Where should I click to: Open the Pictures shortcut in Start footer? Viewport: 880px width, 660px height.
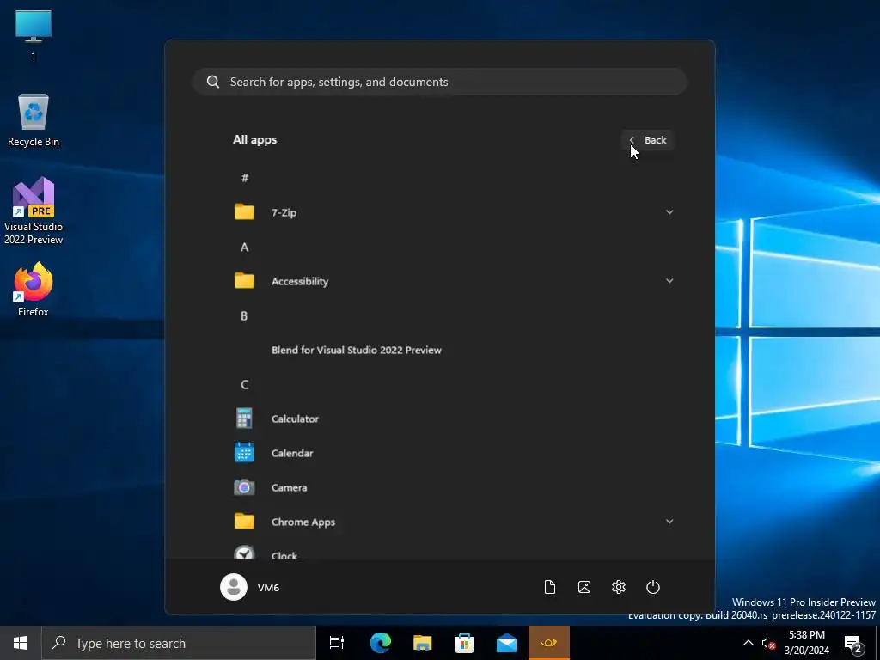tap(584, 587)
